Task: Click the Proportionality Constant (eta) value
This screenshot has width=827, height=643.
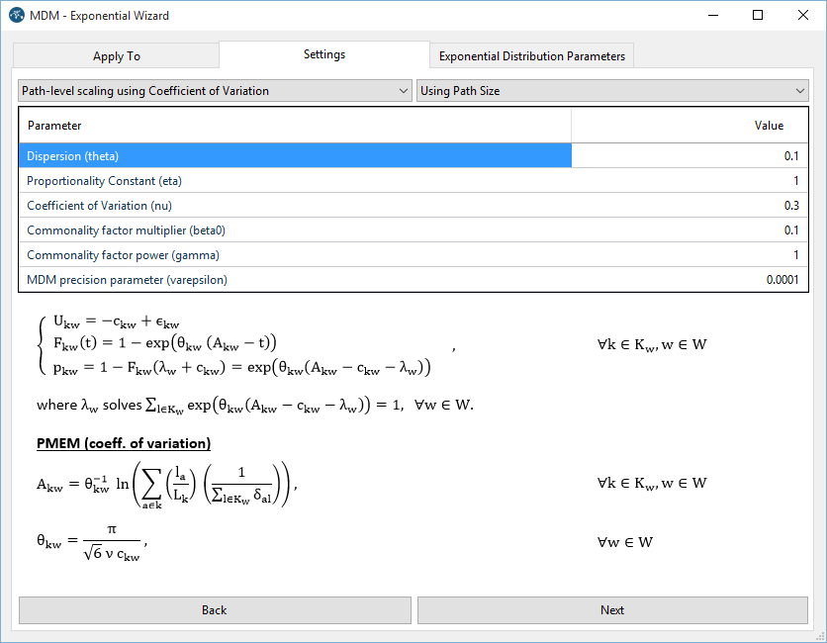Action: 689,181
